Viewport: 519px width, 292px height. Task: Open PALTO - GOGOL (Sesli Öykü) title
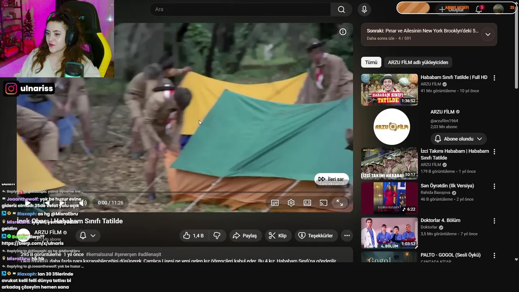[450, 255]
